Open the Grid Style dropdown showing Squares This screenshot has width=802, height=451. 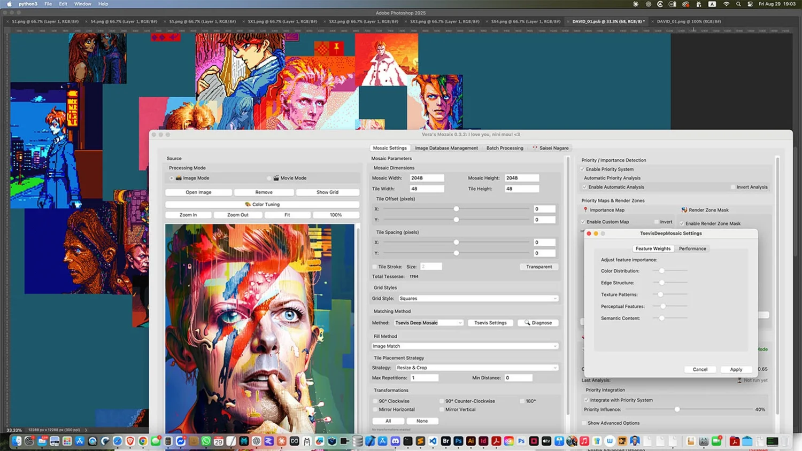coord(477,299)
